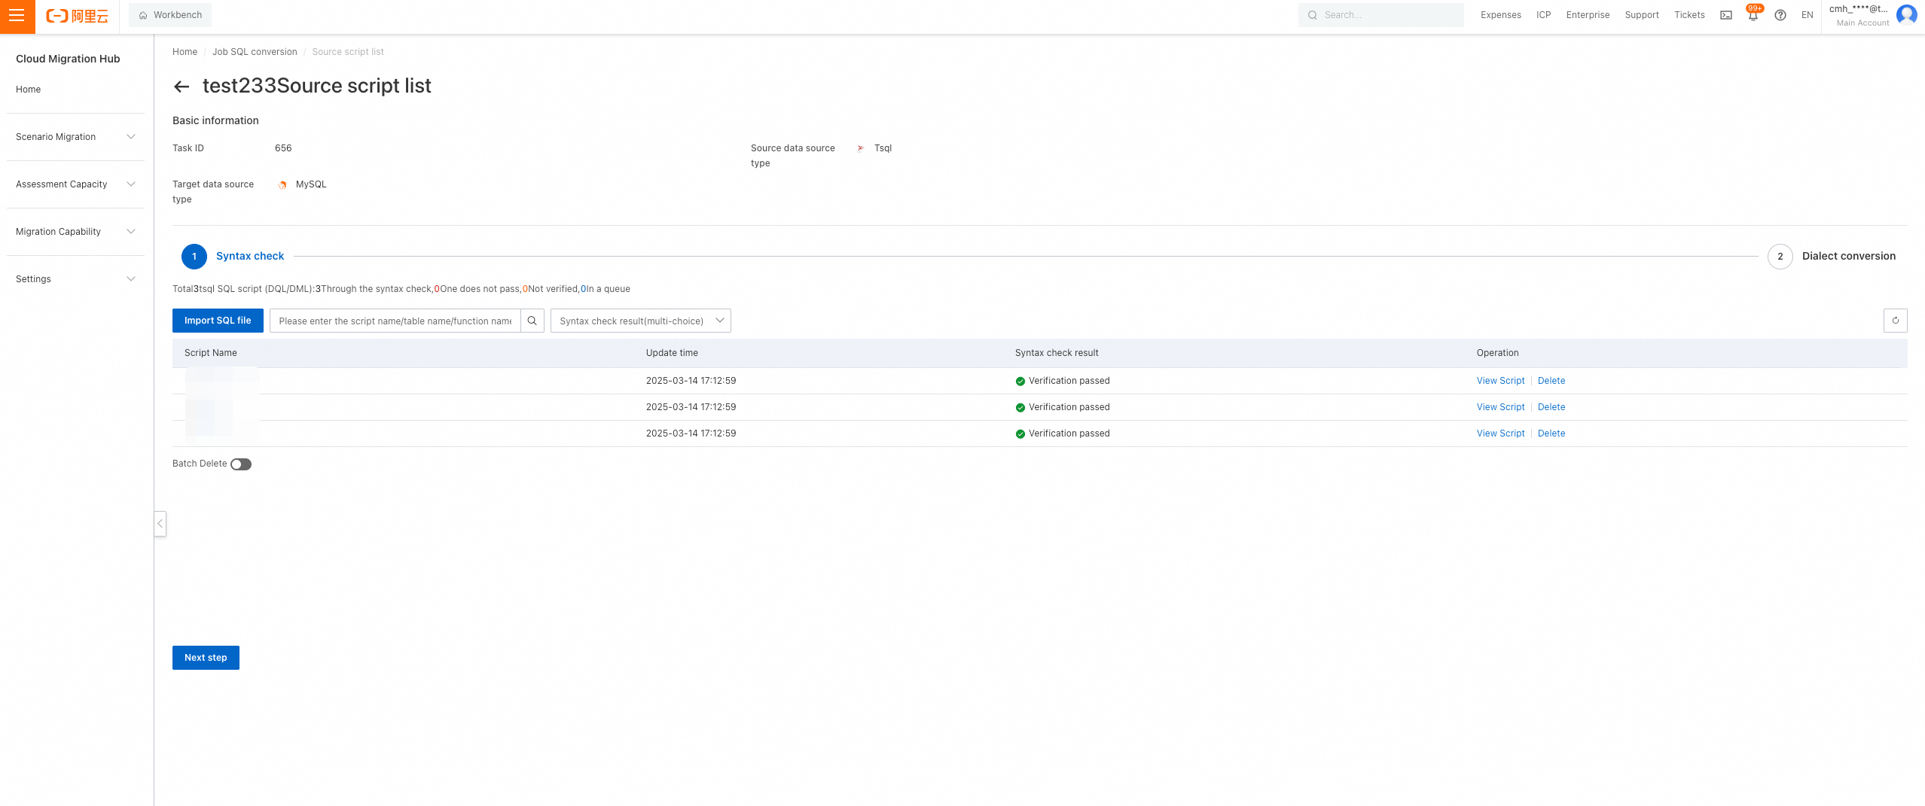View Script for the first row

click(x=1500, y=381)
